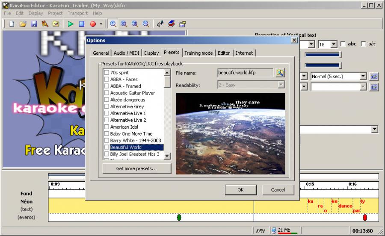Start playback with the green play icon
This screenshot has width=385, height=236.
click(71, 24)
